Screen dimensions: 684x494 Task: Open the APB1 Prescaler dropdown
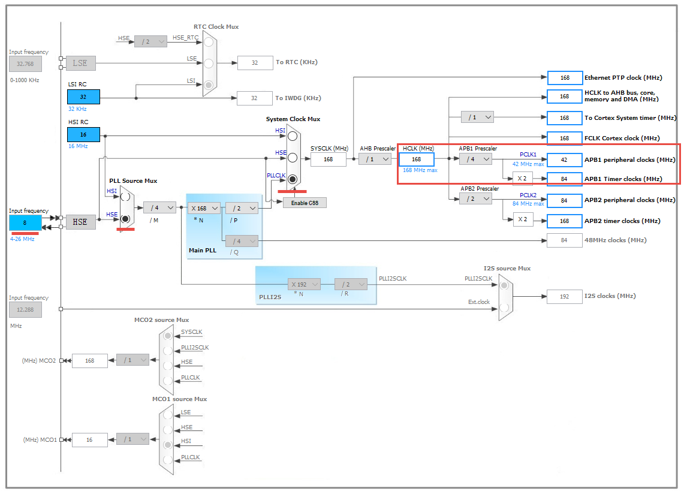tap(475, 159)
